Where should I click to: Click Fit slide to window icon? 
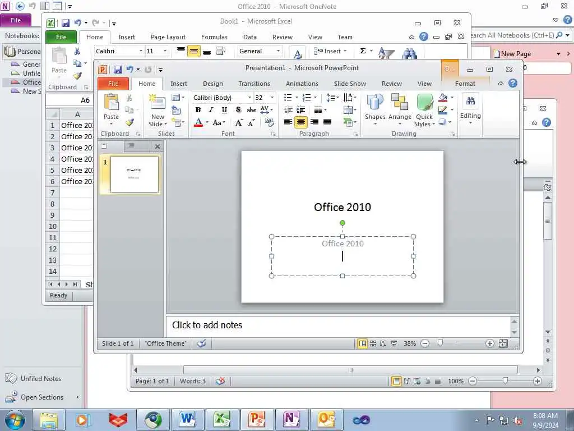503,343
